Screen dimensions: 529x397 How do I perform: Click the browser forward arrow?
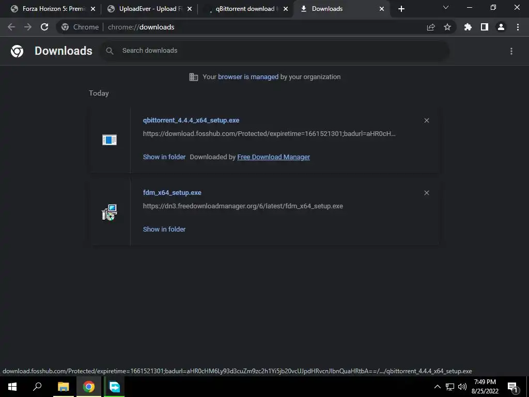coord(28,27)
